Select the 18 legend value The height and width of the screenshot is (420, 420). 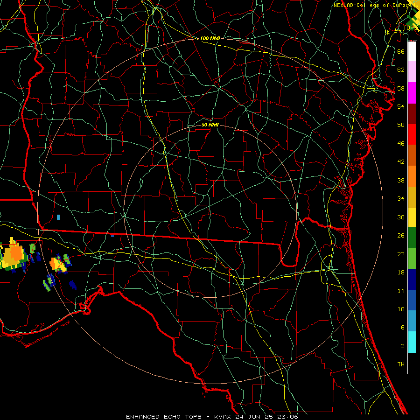(401, 273)
